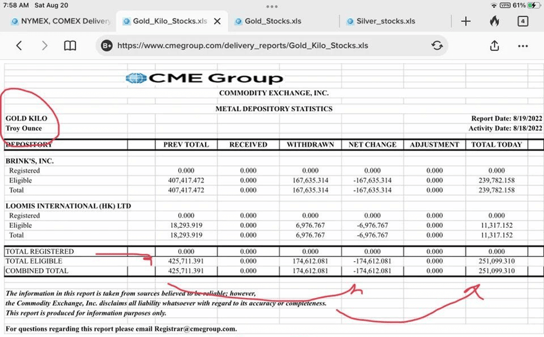Click the METAL DEPOSITORY STATISTICS title
This screenshot has height=337, width=544.
(274, 109)
